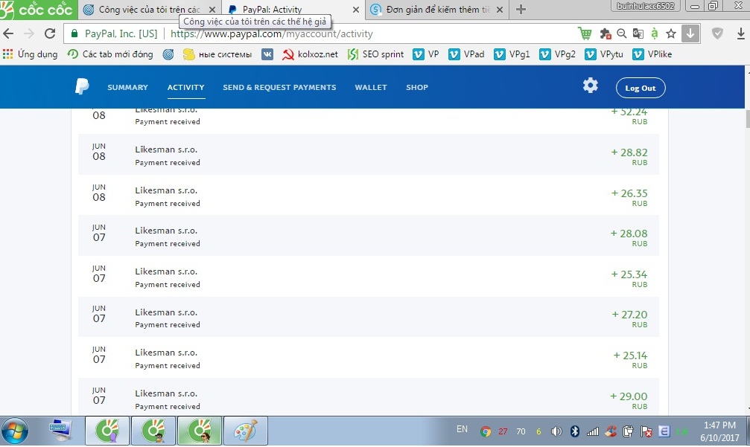750x447 pixels.
Task: Click the shield ad-block icon
Action: [x=717, y=33]
